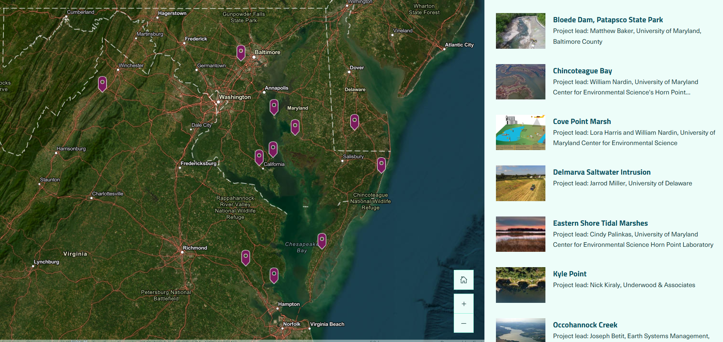Click the map home extent button
The width and height of the screenshot is (723, 342).
[463, 280]
